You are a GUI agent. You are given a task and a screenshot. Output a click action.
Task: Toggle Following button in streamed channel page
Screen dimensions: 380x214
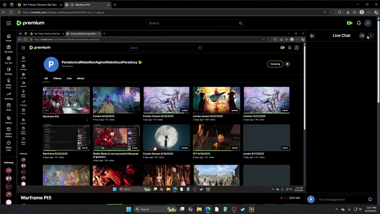[275, 64]
